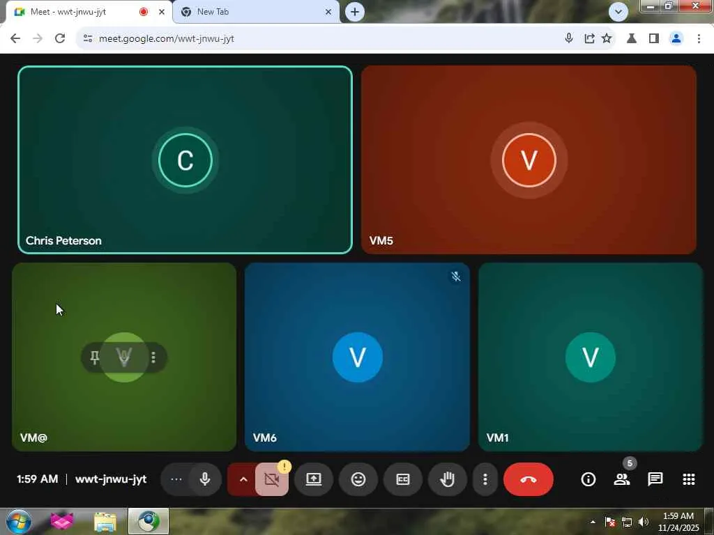Bookmark this tab with star icon

(x=607, y=38)
